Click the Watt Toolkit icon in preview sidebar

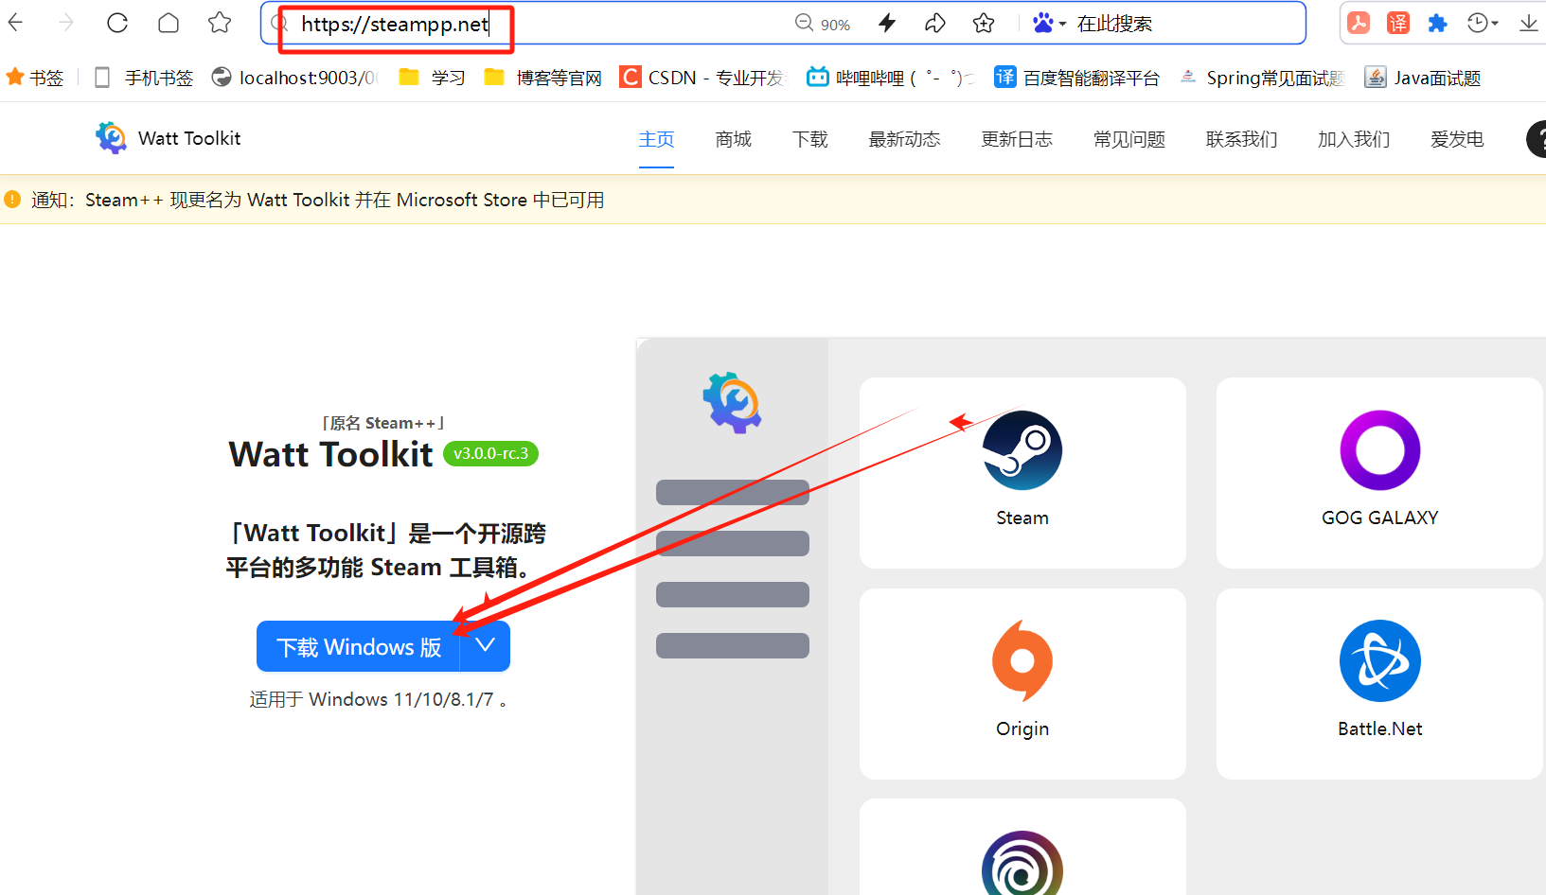[x=732, y=402]
